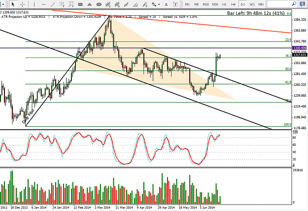Choose the Fibonacci Fan tool

pyautogui.click(x=145, y=4)
